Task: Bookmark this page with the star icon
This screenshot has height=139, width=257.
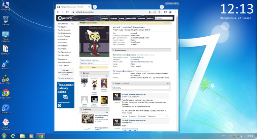Action: point(159,12)
